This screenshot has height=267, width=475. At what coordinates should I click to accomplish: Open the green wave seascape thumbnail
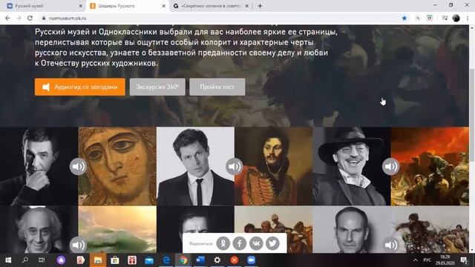(117, 230)
